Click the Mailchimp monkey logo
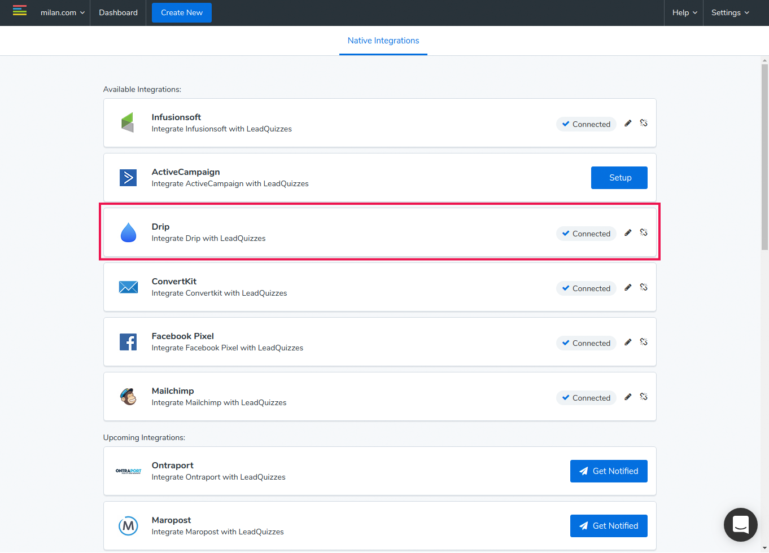769x553 pixels. (129, 397)
